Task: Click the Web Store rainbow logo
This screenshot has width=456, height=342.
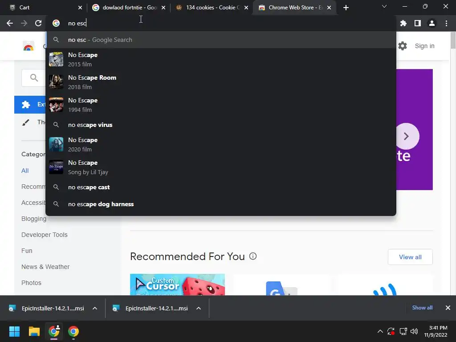Action: [x=28, y=46]
